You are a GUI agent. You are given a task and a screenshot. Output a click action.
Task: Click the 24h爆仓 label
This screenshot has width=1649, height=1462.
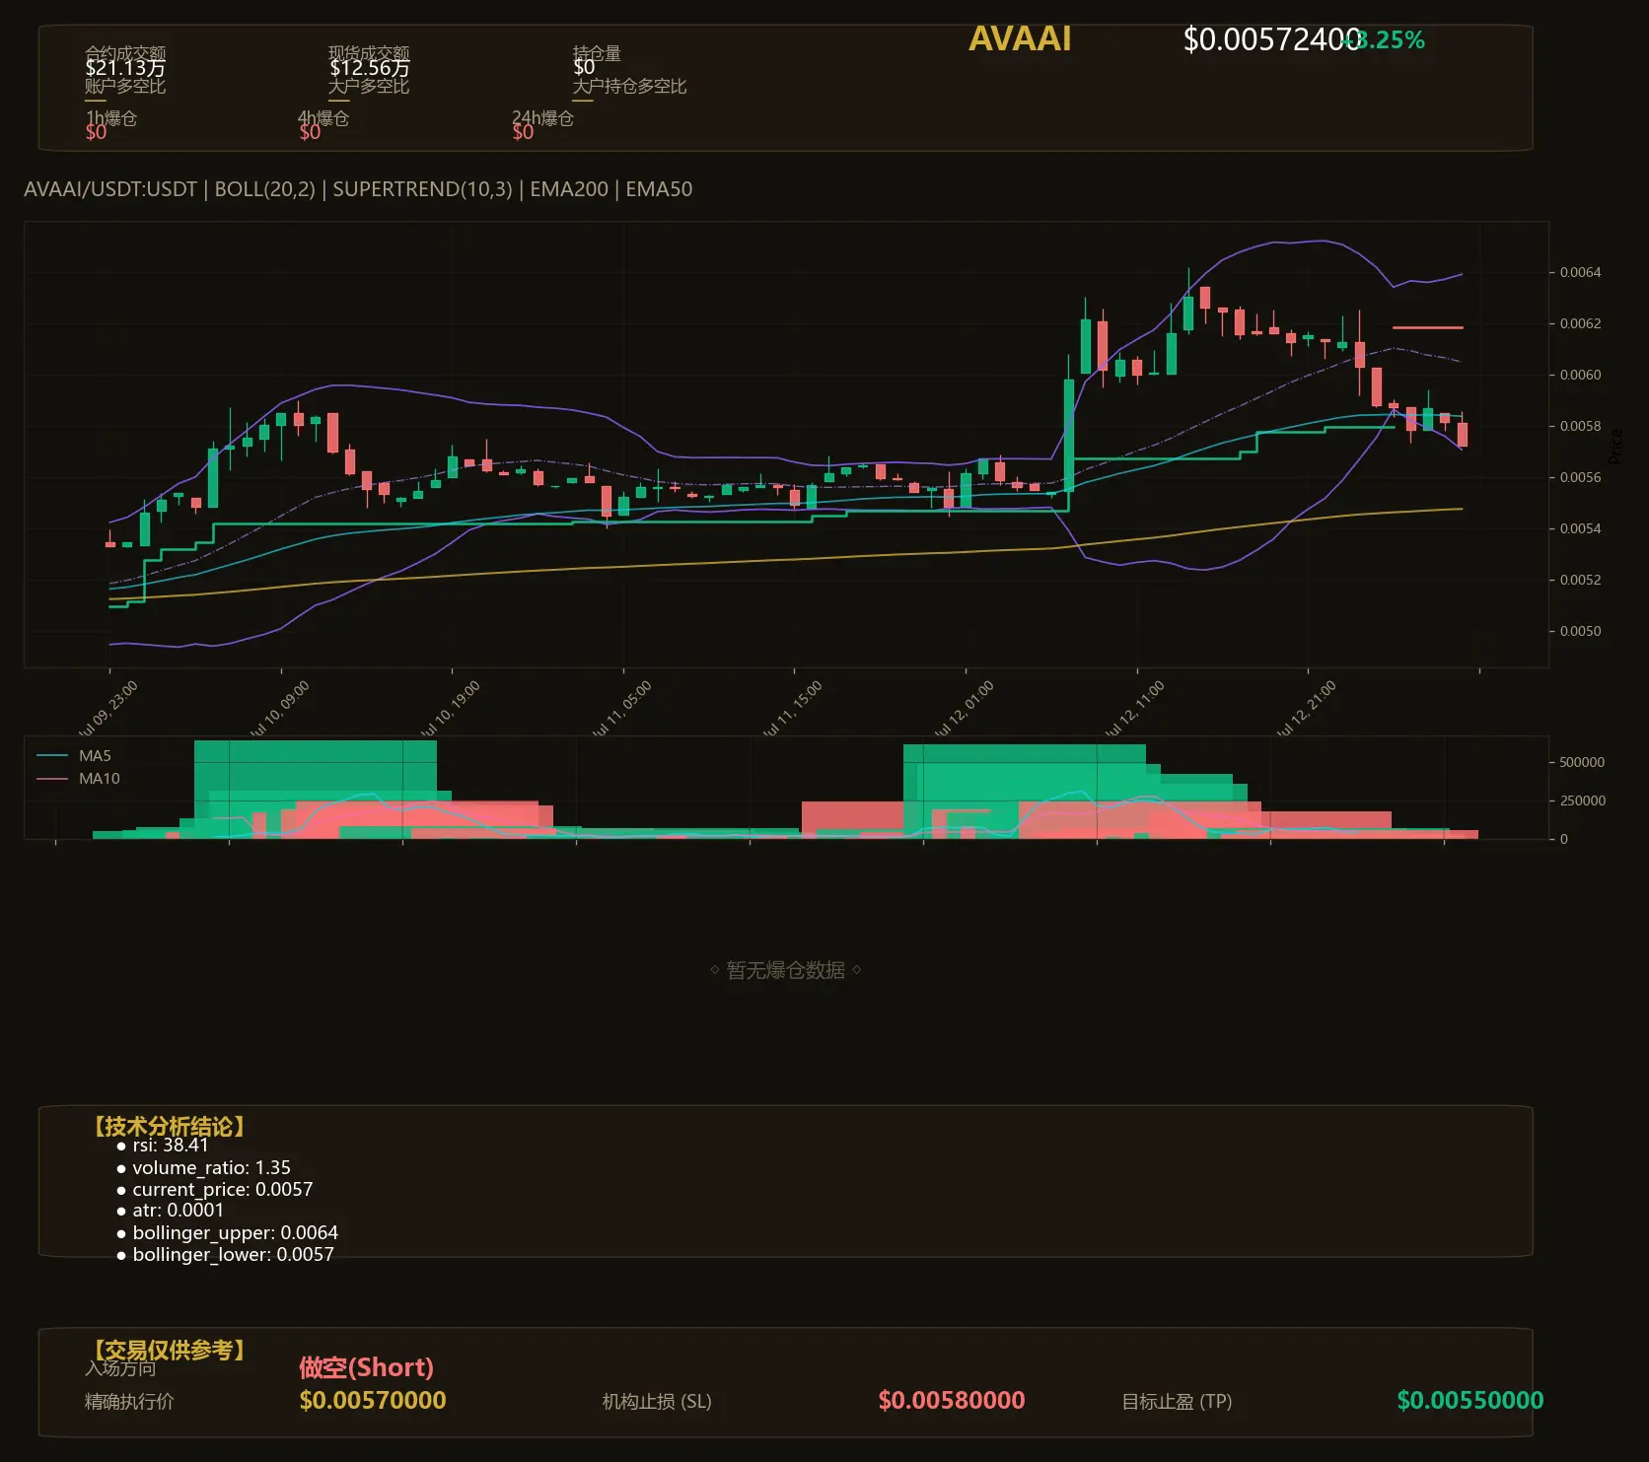542,118
